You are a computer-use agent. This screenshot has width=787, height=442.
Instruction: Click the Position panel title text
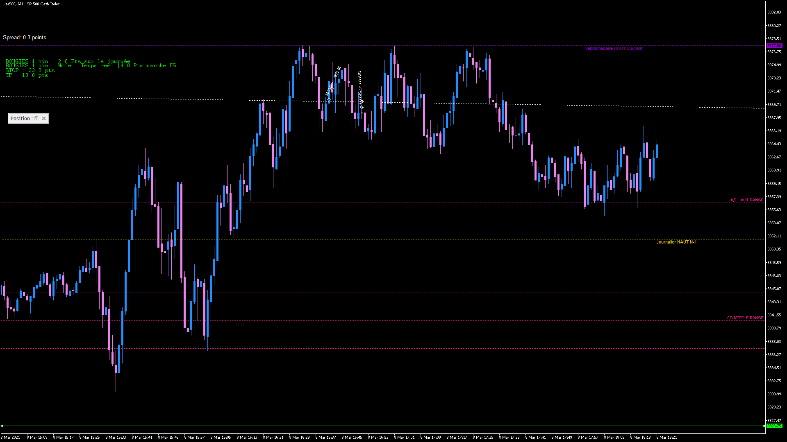(20, 118)
